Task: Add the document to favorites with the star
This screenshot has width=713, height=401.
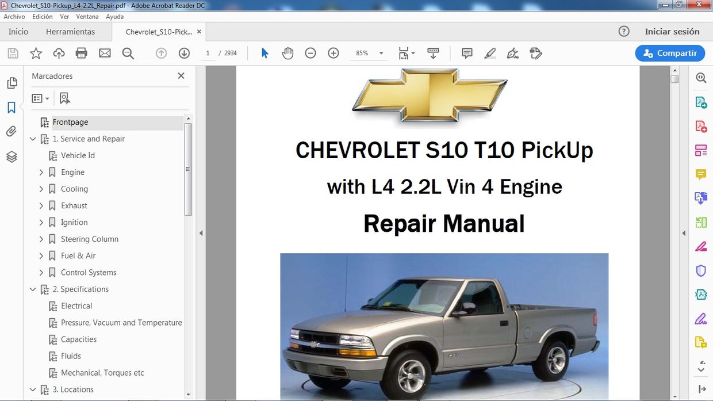Action: coord(36,53)
